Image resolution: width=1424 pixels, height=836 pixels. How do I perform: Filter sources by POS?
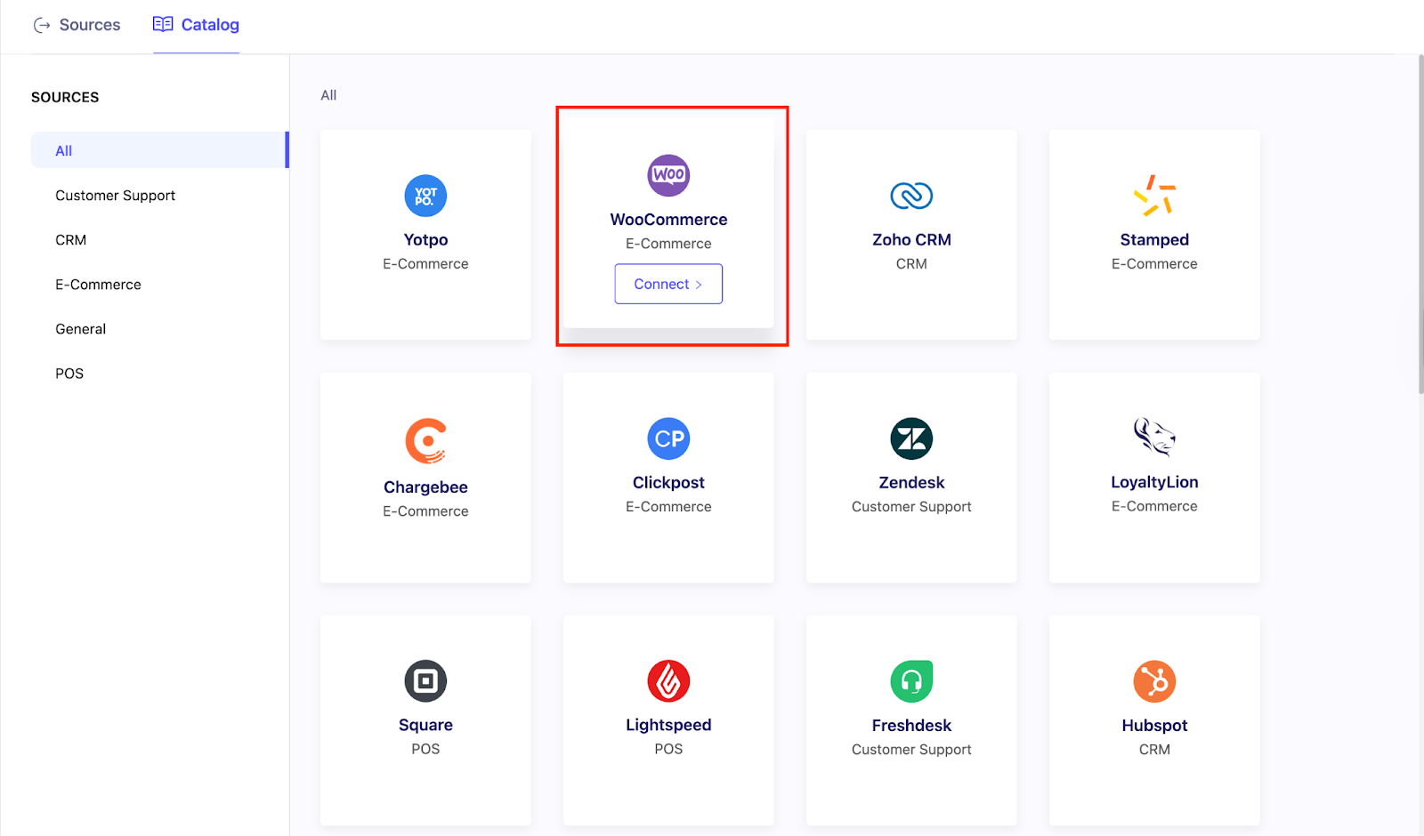(69, 374)
